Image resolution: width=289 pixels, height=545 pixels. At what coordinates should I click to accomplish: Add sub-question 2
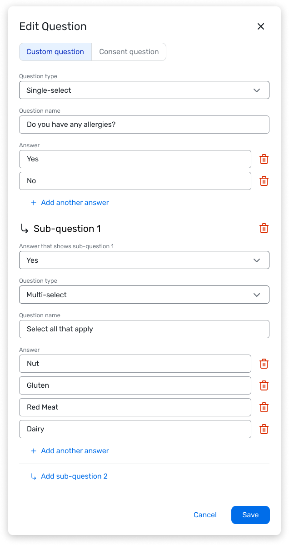point(69,476)
